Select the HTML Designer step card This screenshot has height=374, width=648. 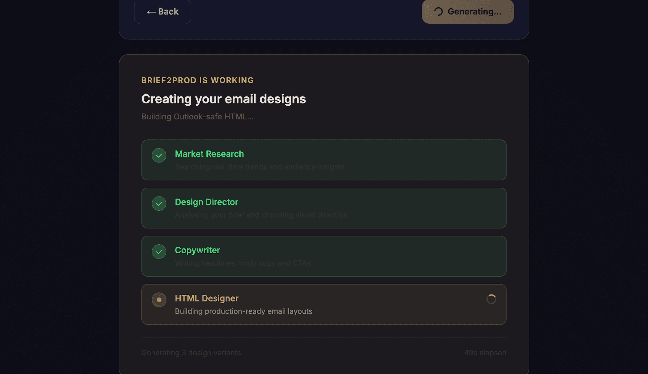click(324, 304)
